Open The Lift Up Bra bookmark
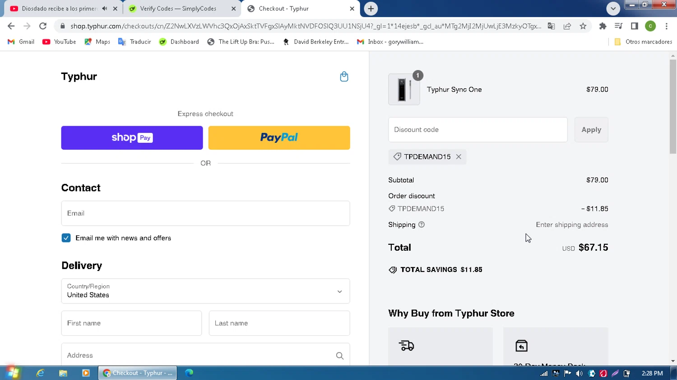 click(241, 41)
